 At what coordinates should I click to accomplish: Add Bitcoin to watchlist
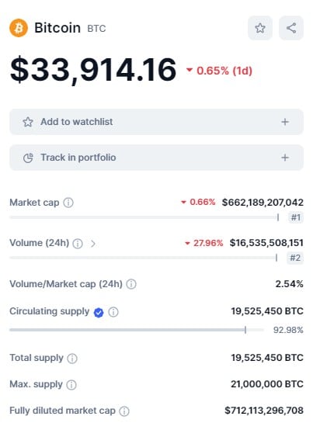pos(156,122)
